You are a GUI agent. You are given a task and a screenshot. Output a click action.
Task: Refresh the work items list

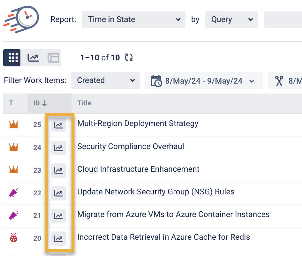point(129,58)
